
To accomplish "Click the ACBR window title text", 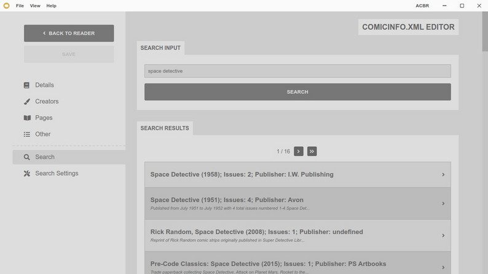I will (x=422, y=6).
